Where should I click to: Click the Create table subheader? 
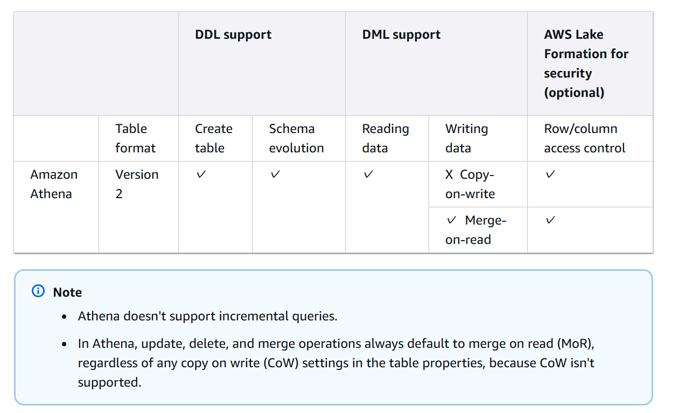[x=213, y=138]
